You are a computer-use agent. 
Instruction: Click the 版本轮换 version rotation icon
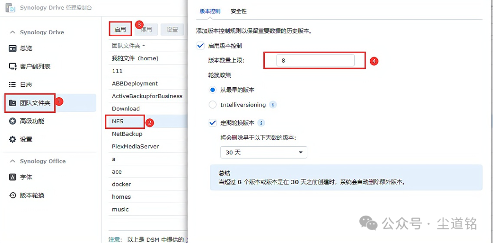13,195
